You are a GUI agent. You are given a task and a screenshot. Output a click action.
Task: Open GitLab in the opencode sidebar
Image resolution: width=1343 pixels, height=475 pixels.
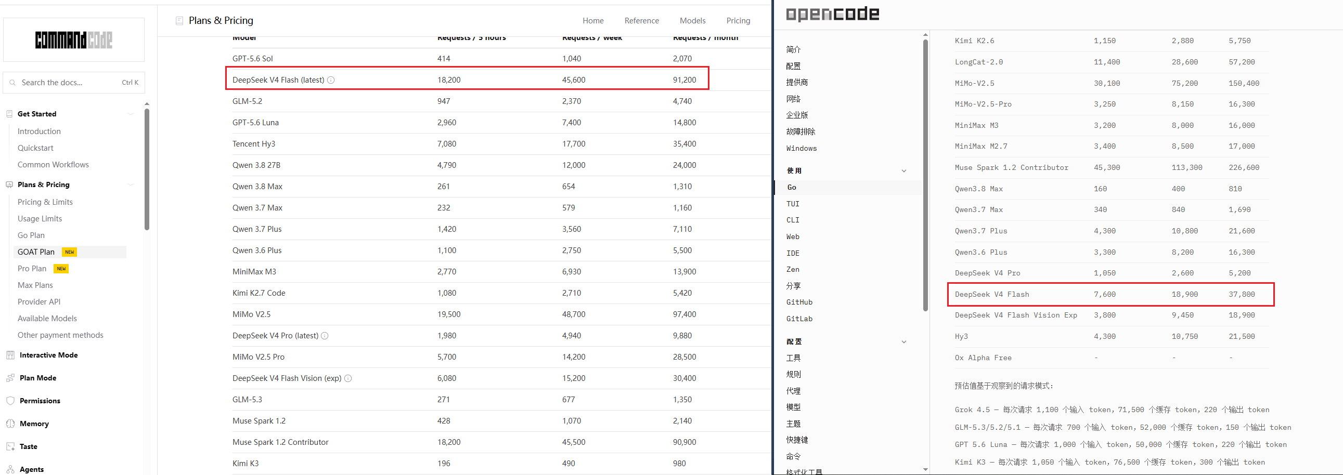click(x=799, y=319)
